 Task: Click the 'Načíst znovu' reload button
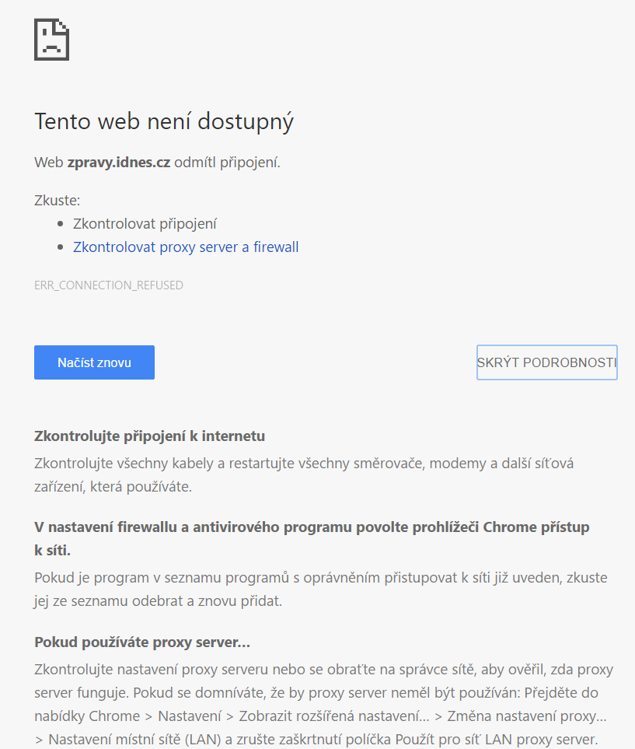94,362
